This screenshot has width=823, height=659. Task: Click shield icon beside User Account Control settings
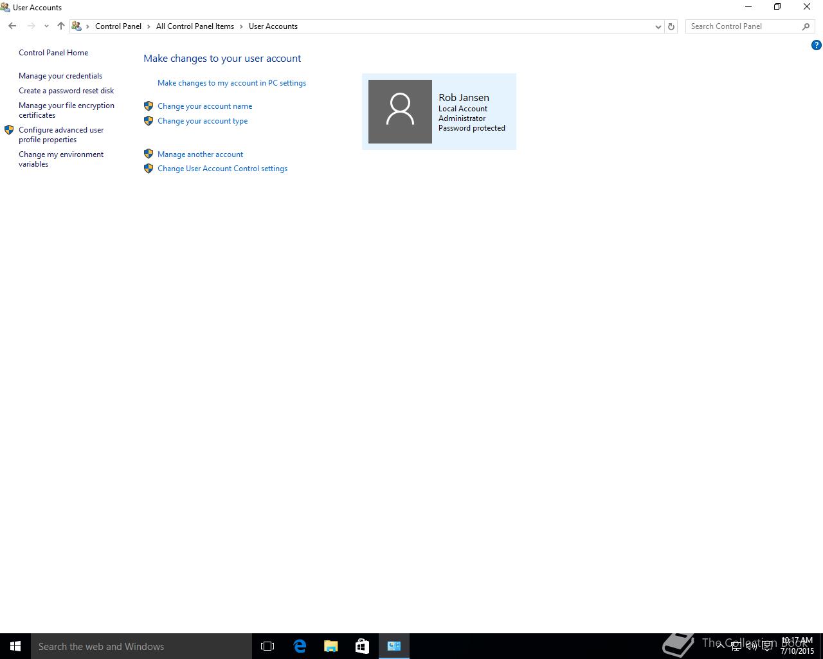click(x=149, y=169)
